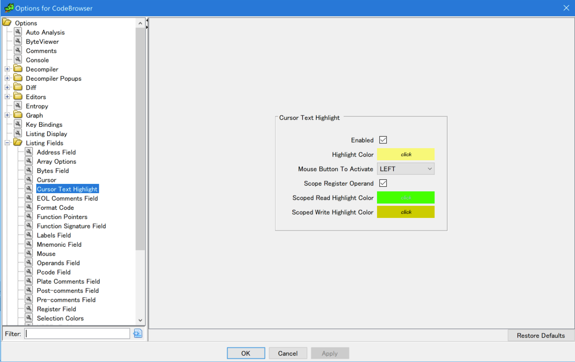Click inside the Filter text field
Screen dimensions: 575x362
tap(77, 333)
